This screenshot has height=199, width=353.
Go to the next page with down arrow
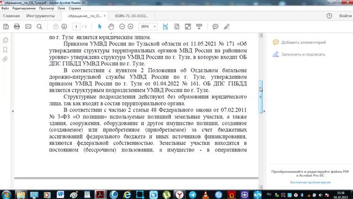(x=64, y=27)
